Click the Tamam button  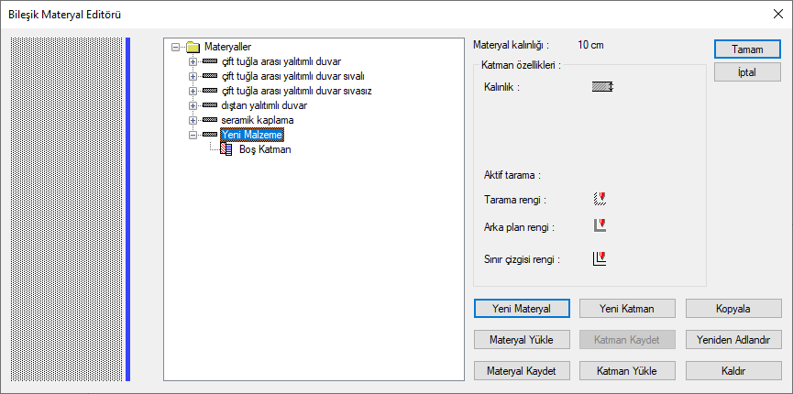(747, 49)
